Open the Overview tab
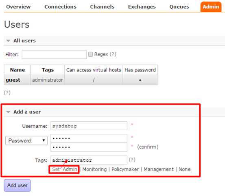 pyautogui.click(x=18, y=7)
